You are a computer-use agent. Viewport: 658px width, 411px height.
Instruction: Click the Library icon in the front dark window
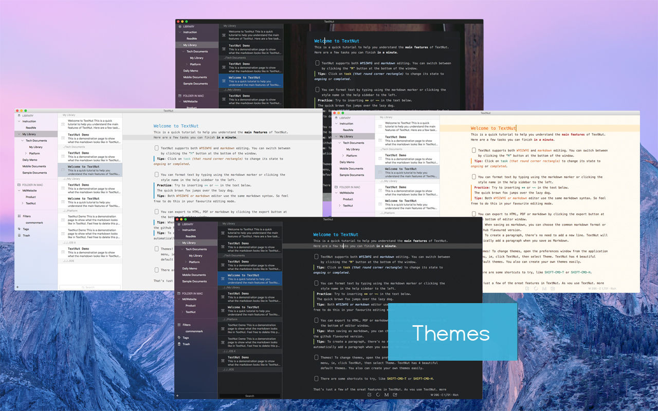click(179, 224)
